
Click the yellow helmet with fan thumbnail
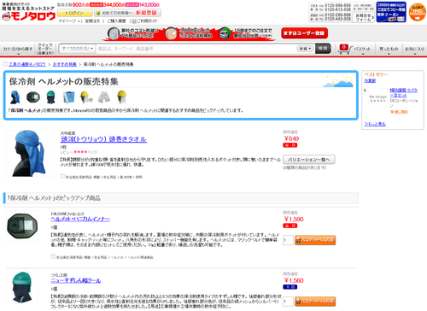[x=86, y=97]
